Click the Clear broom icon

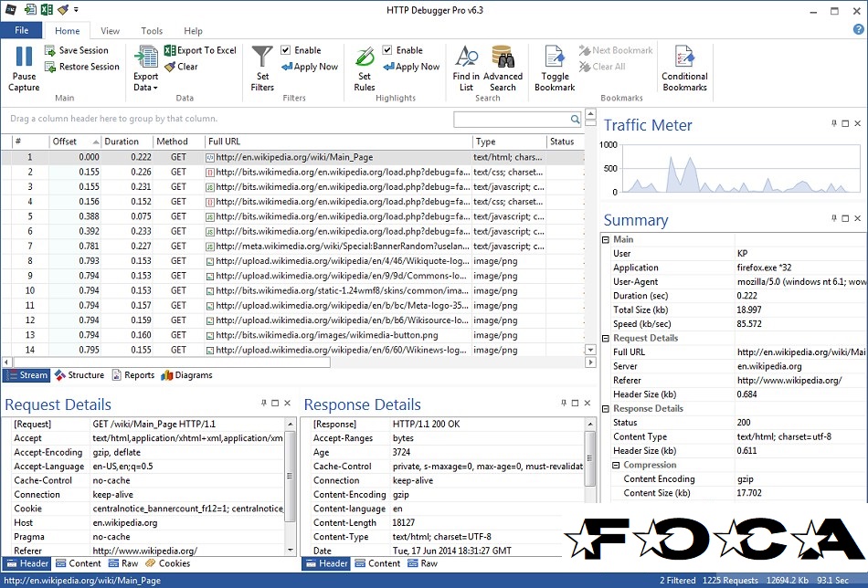[x=169, y=67]
